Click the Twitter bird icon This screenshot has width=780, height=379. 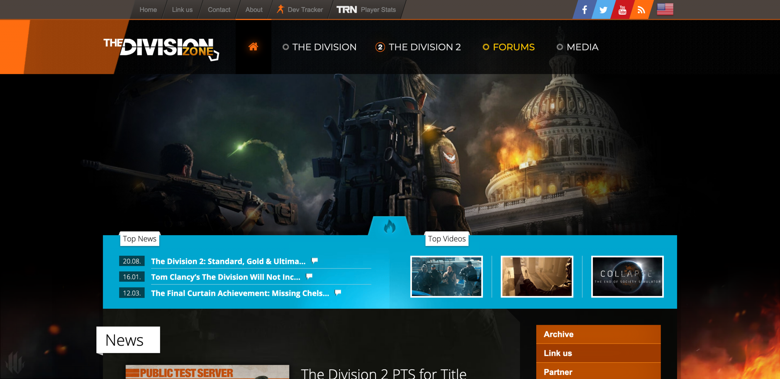click(x=603, y=10)
